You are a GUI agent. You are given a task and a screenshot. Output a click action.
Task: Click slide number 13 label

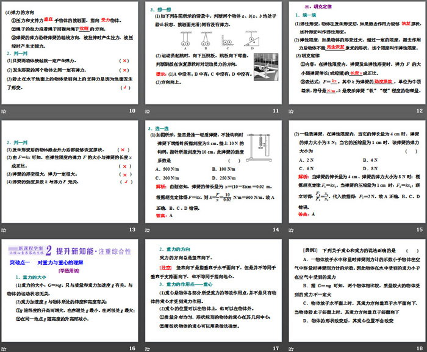point(132,229)
